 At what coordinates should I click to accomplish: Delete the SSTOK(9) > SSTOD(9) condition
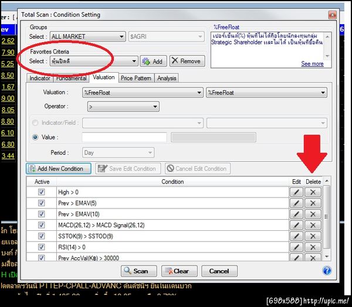(x=313, y=236)
